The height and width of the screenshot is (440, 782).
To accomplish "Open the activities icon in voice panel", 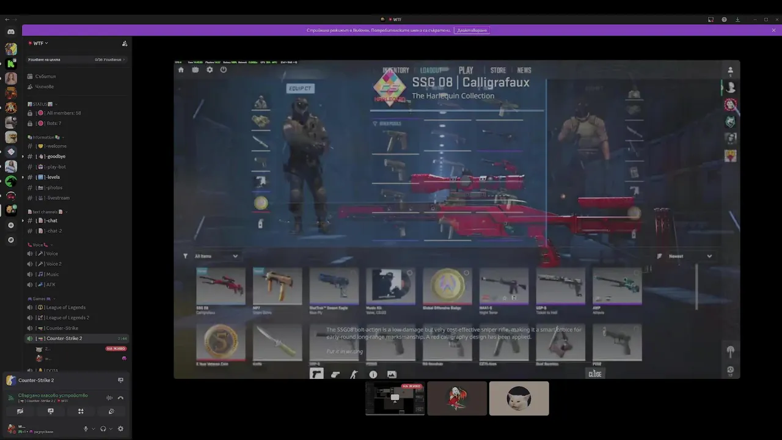I will click(81, 411).
